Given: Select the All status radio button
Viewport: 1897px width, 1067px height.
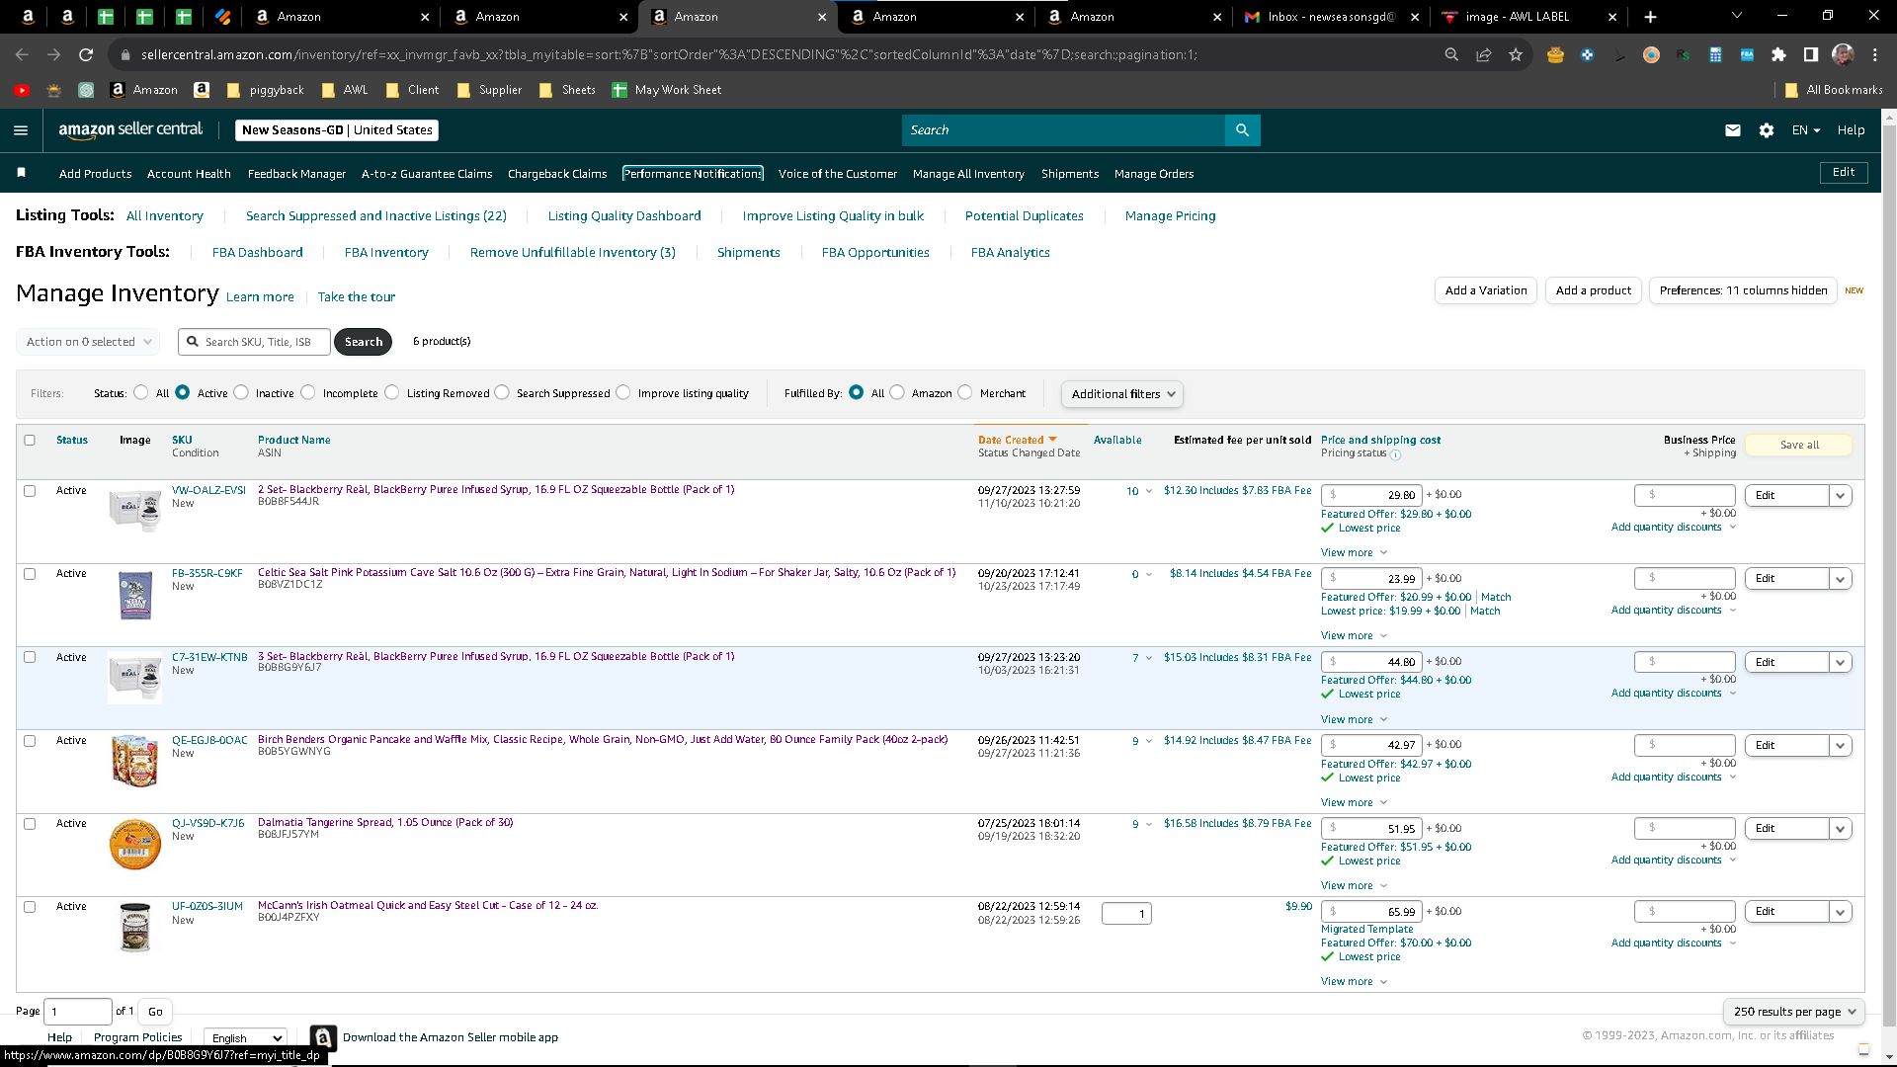Looking at the screenshot, I should click(141, 393).
